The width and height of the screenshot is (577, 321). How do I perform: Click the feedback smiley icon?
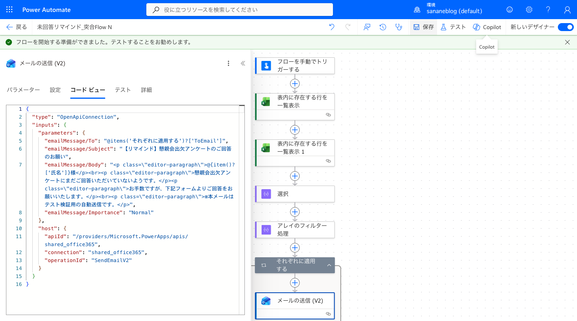(510, 10)
